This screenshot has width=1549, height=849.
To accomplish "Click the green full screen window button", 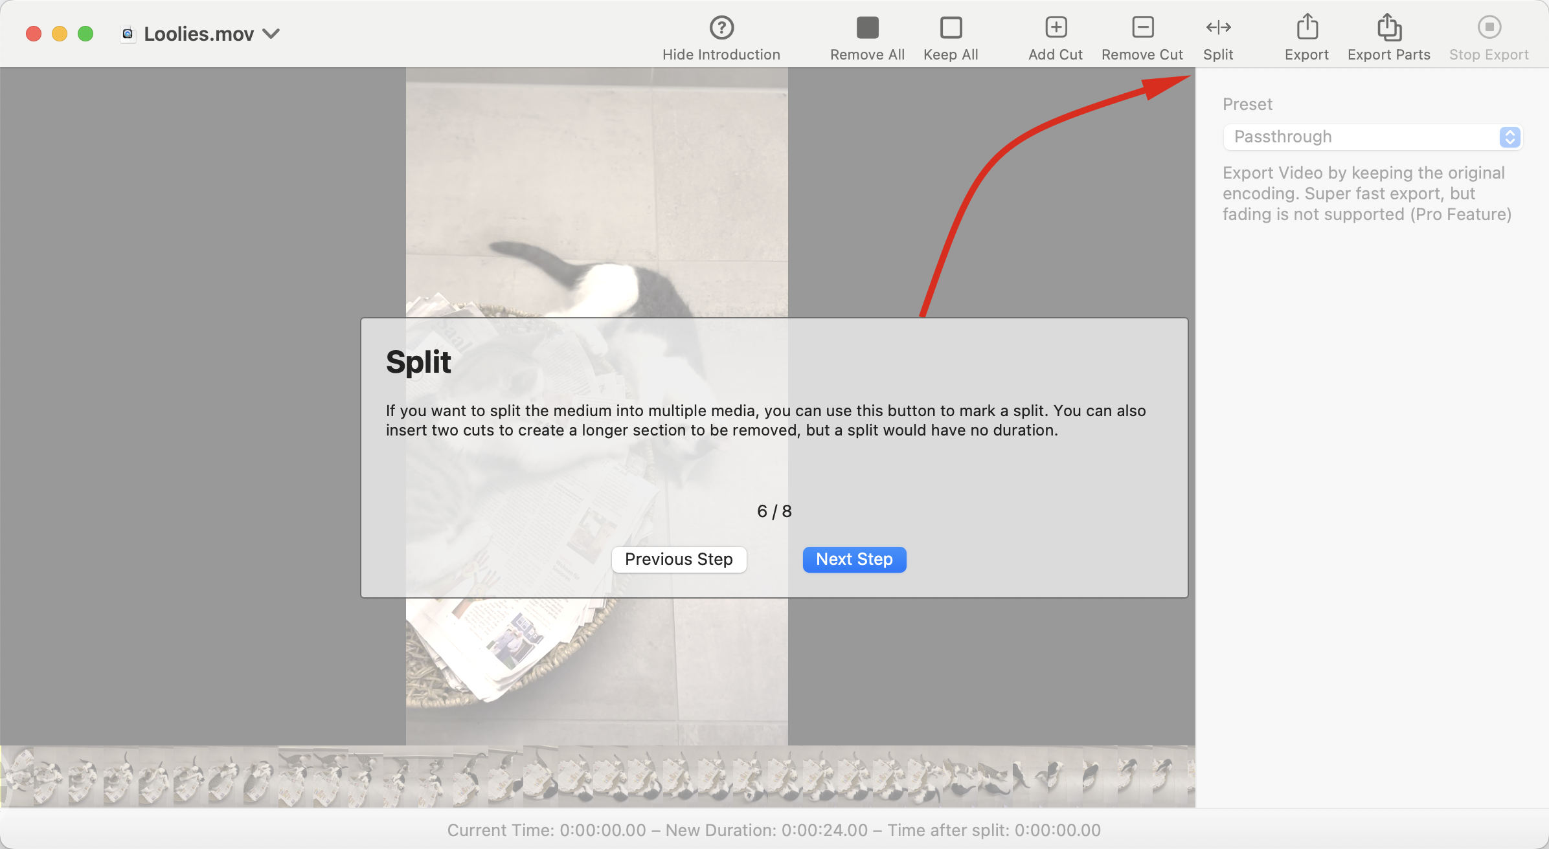I will point(85,34).
